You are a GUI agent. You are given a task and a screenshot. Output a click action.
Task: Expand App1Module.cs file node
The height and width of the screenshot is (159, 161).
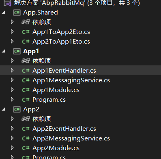point(12,90)
